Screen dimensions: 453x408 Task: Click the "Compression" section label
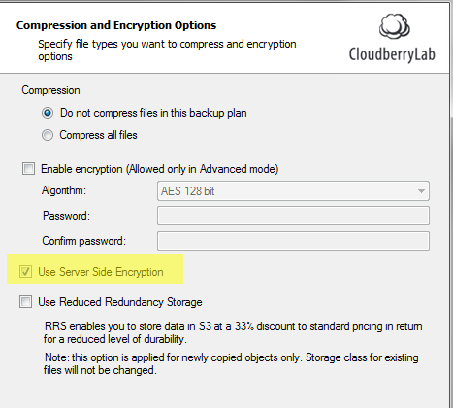(50, 90)
